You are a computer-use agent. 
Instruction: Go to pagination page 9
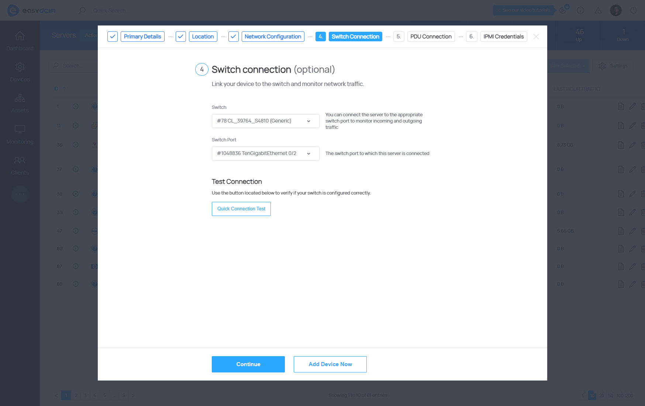[x=124, y=395]
